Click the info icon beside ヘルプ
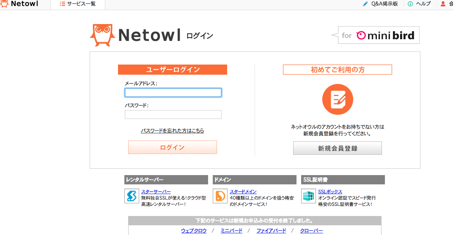Image resolution: width=453 pixels, height=235 pixels. [410, 4]
